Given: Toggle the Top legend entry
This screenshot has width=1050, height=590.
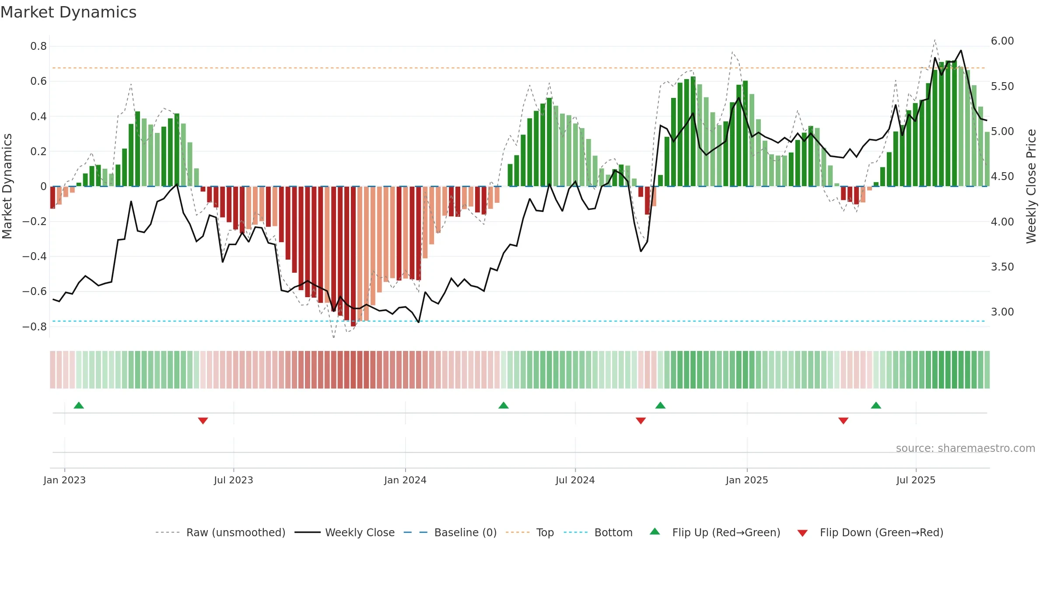Looking at the screenshot, I should click(529, 532).
